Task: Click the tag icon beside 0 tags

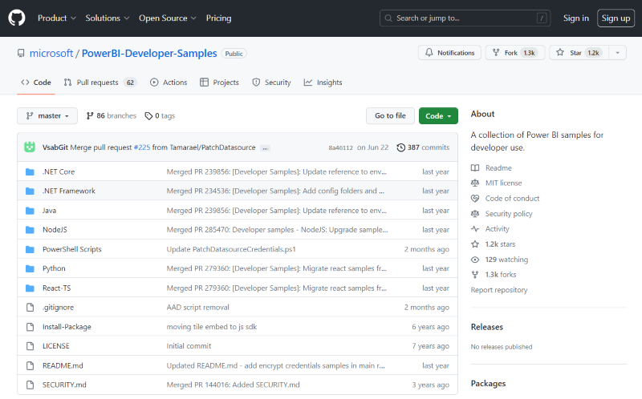Action: (148, 116)
